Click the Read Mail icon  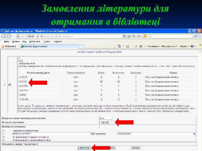point(135,46)
